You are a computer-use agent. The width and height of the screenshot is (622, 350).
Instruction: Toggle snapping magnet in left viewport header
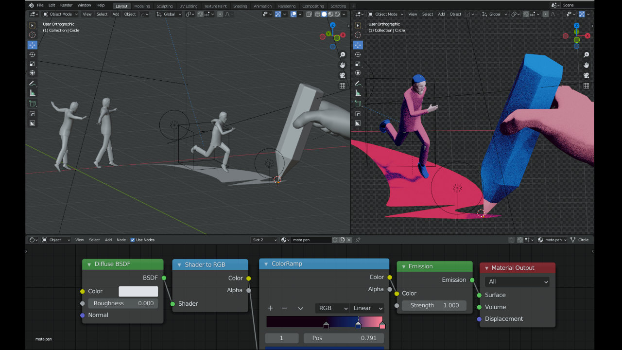pos(200,14)
